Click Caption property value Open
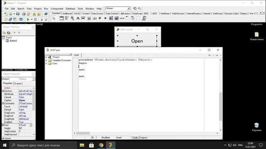This screenshot has height=149, width=266. 22,100
